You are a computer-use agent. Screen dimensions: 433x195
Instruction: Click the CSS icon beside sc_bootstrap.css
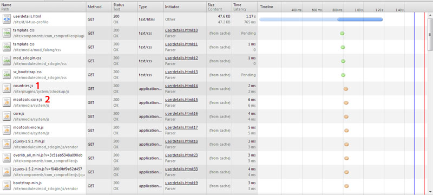[x=6, y=75]
